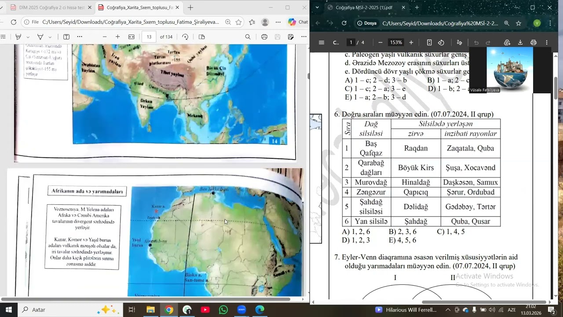Image resolution: width=563 pixels, height=317 pixels.
Task: Rotate the Chrome PDF counterclockwise
Action: pos(441,42)
